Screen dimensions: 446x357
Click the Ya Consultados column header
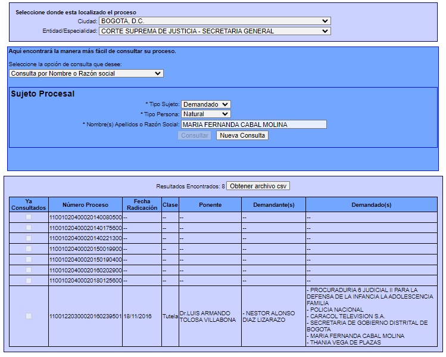[29, 204]
